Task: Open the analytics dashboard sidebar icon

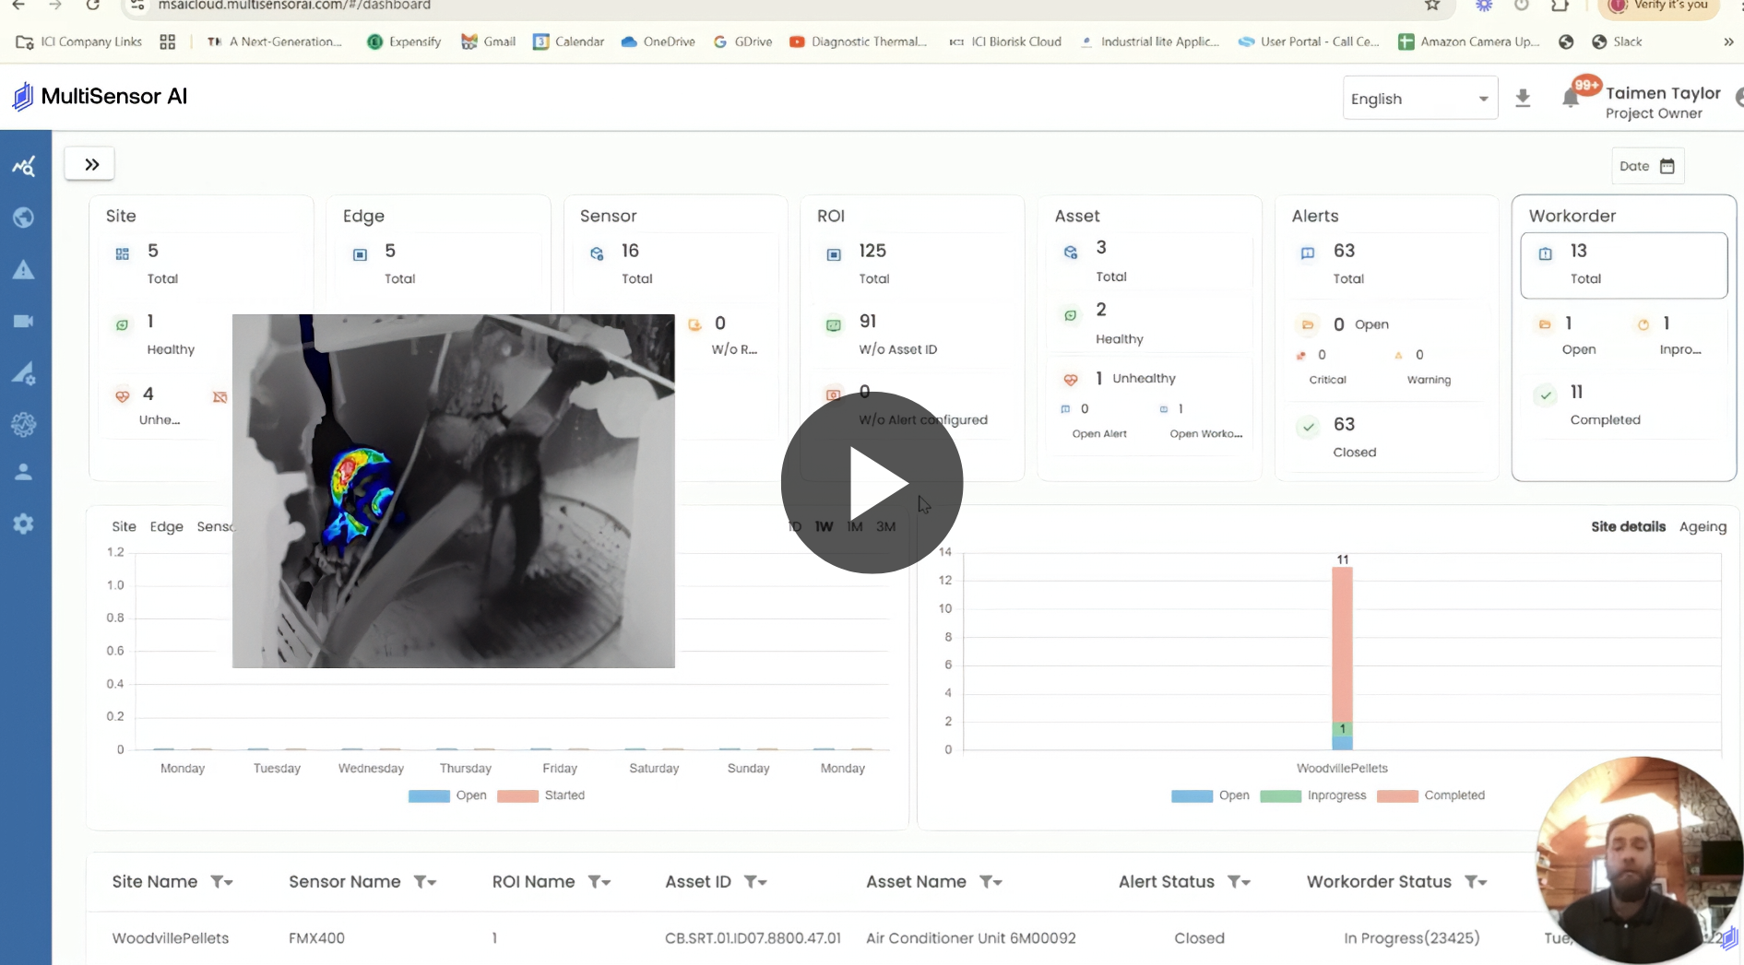Action: (24, 166)
